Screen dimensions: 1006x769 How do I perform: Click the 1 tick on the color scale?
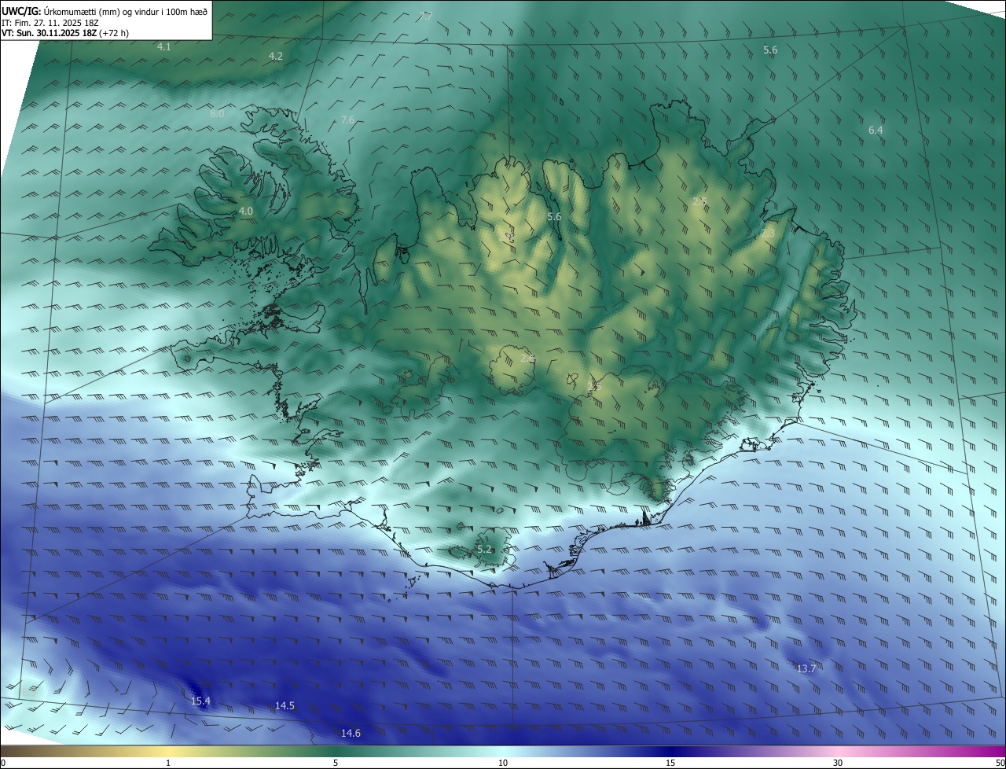click(168, 763)
